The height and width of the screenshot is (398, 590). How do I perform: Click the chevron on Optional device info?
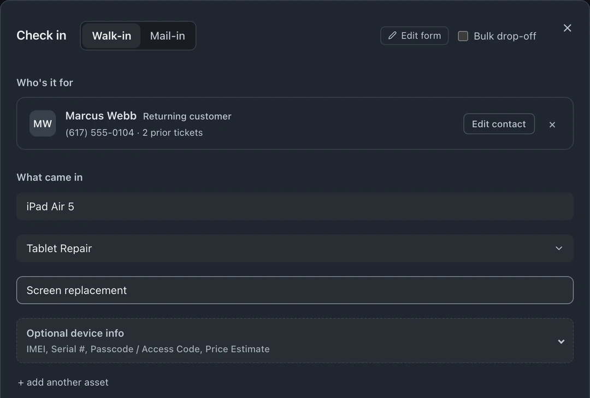(561, 342)
